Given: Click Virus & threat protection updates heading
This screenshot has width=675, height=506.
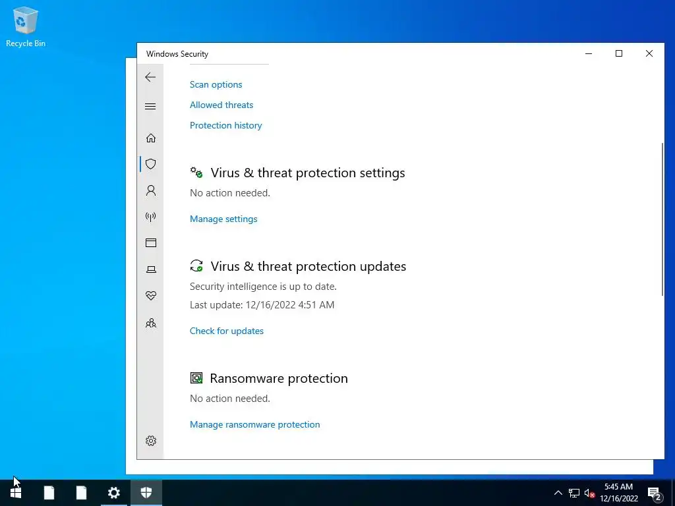Looking at the screenshot, I should click(308, 266).
